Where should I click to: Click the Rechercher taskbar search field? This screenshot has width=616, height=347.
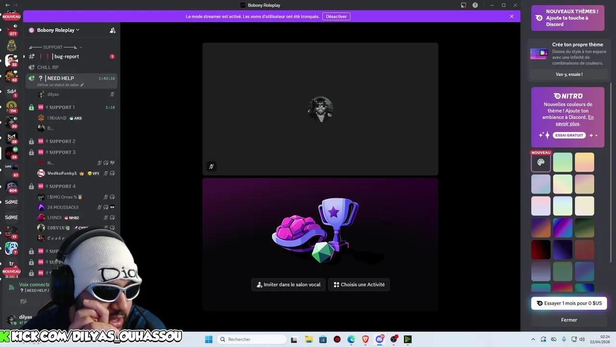[x=251, y=339]
